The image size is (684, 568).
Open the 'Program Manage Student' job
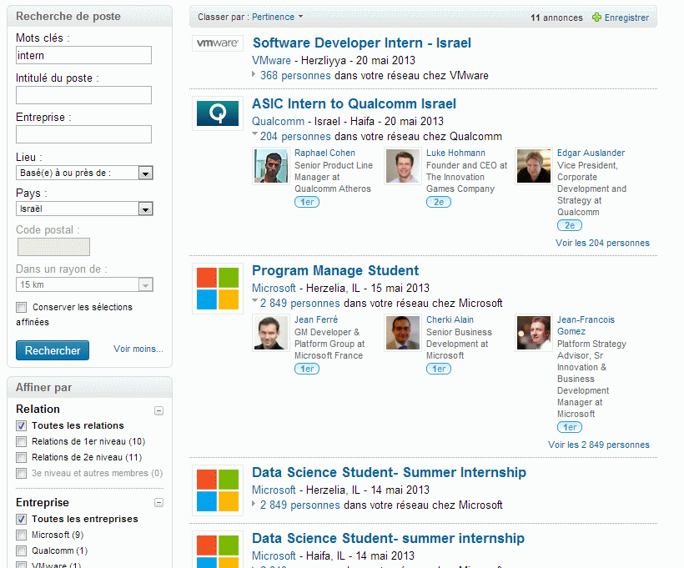pyautogui.click(x=335, y=270)
